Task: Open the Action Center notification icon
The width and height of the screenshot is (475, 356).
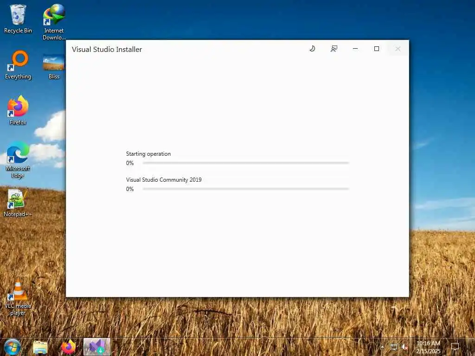Action: pyautogui.click(x=455, y=347)
